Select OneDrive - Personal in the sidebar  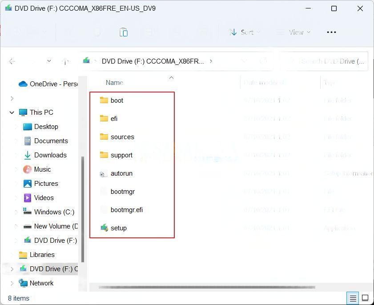(48, 84)
